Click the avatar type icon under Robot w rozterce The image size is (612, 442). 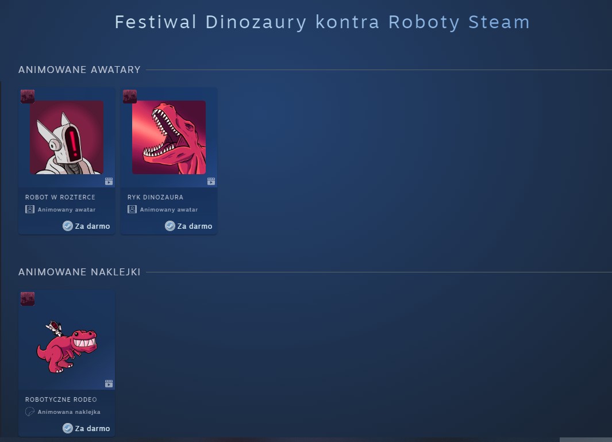(x=30, y=210)
